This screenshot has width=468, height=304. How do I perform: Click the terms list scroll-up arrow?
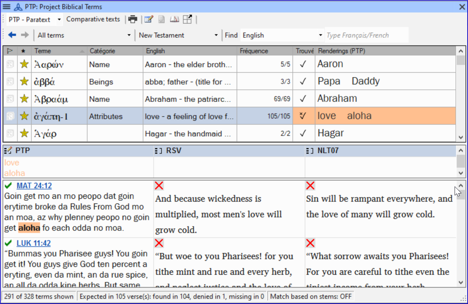461,51
